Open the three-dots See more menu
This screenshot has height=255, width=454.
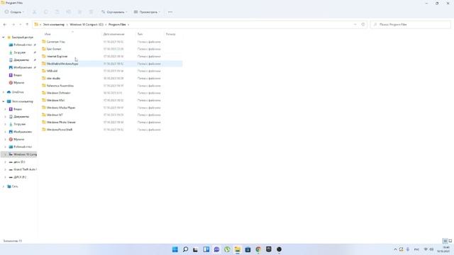[x=170, y=12]
